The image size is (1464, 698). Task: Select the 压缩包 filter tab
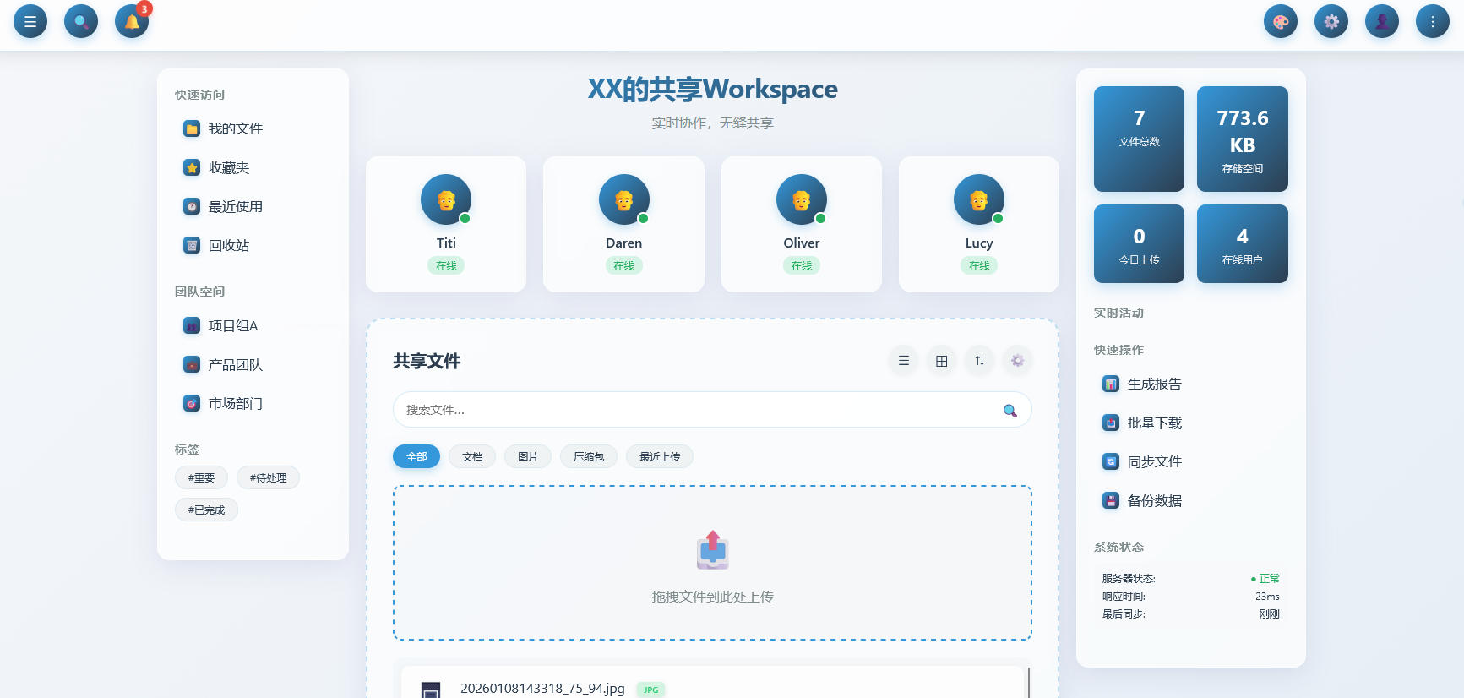(589, 456)
